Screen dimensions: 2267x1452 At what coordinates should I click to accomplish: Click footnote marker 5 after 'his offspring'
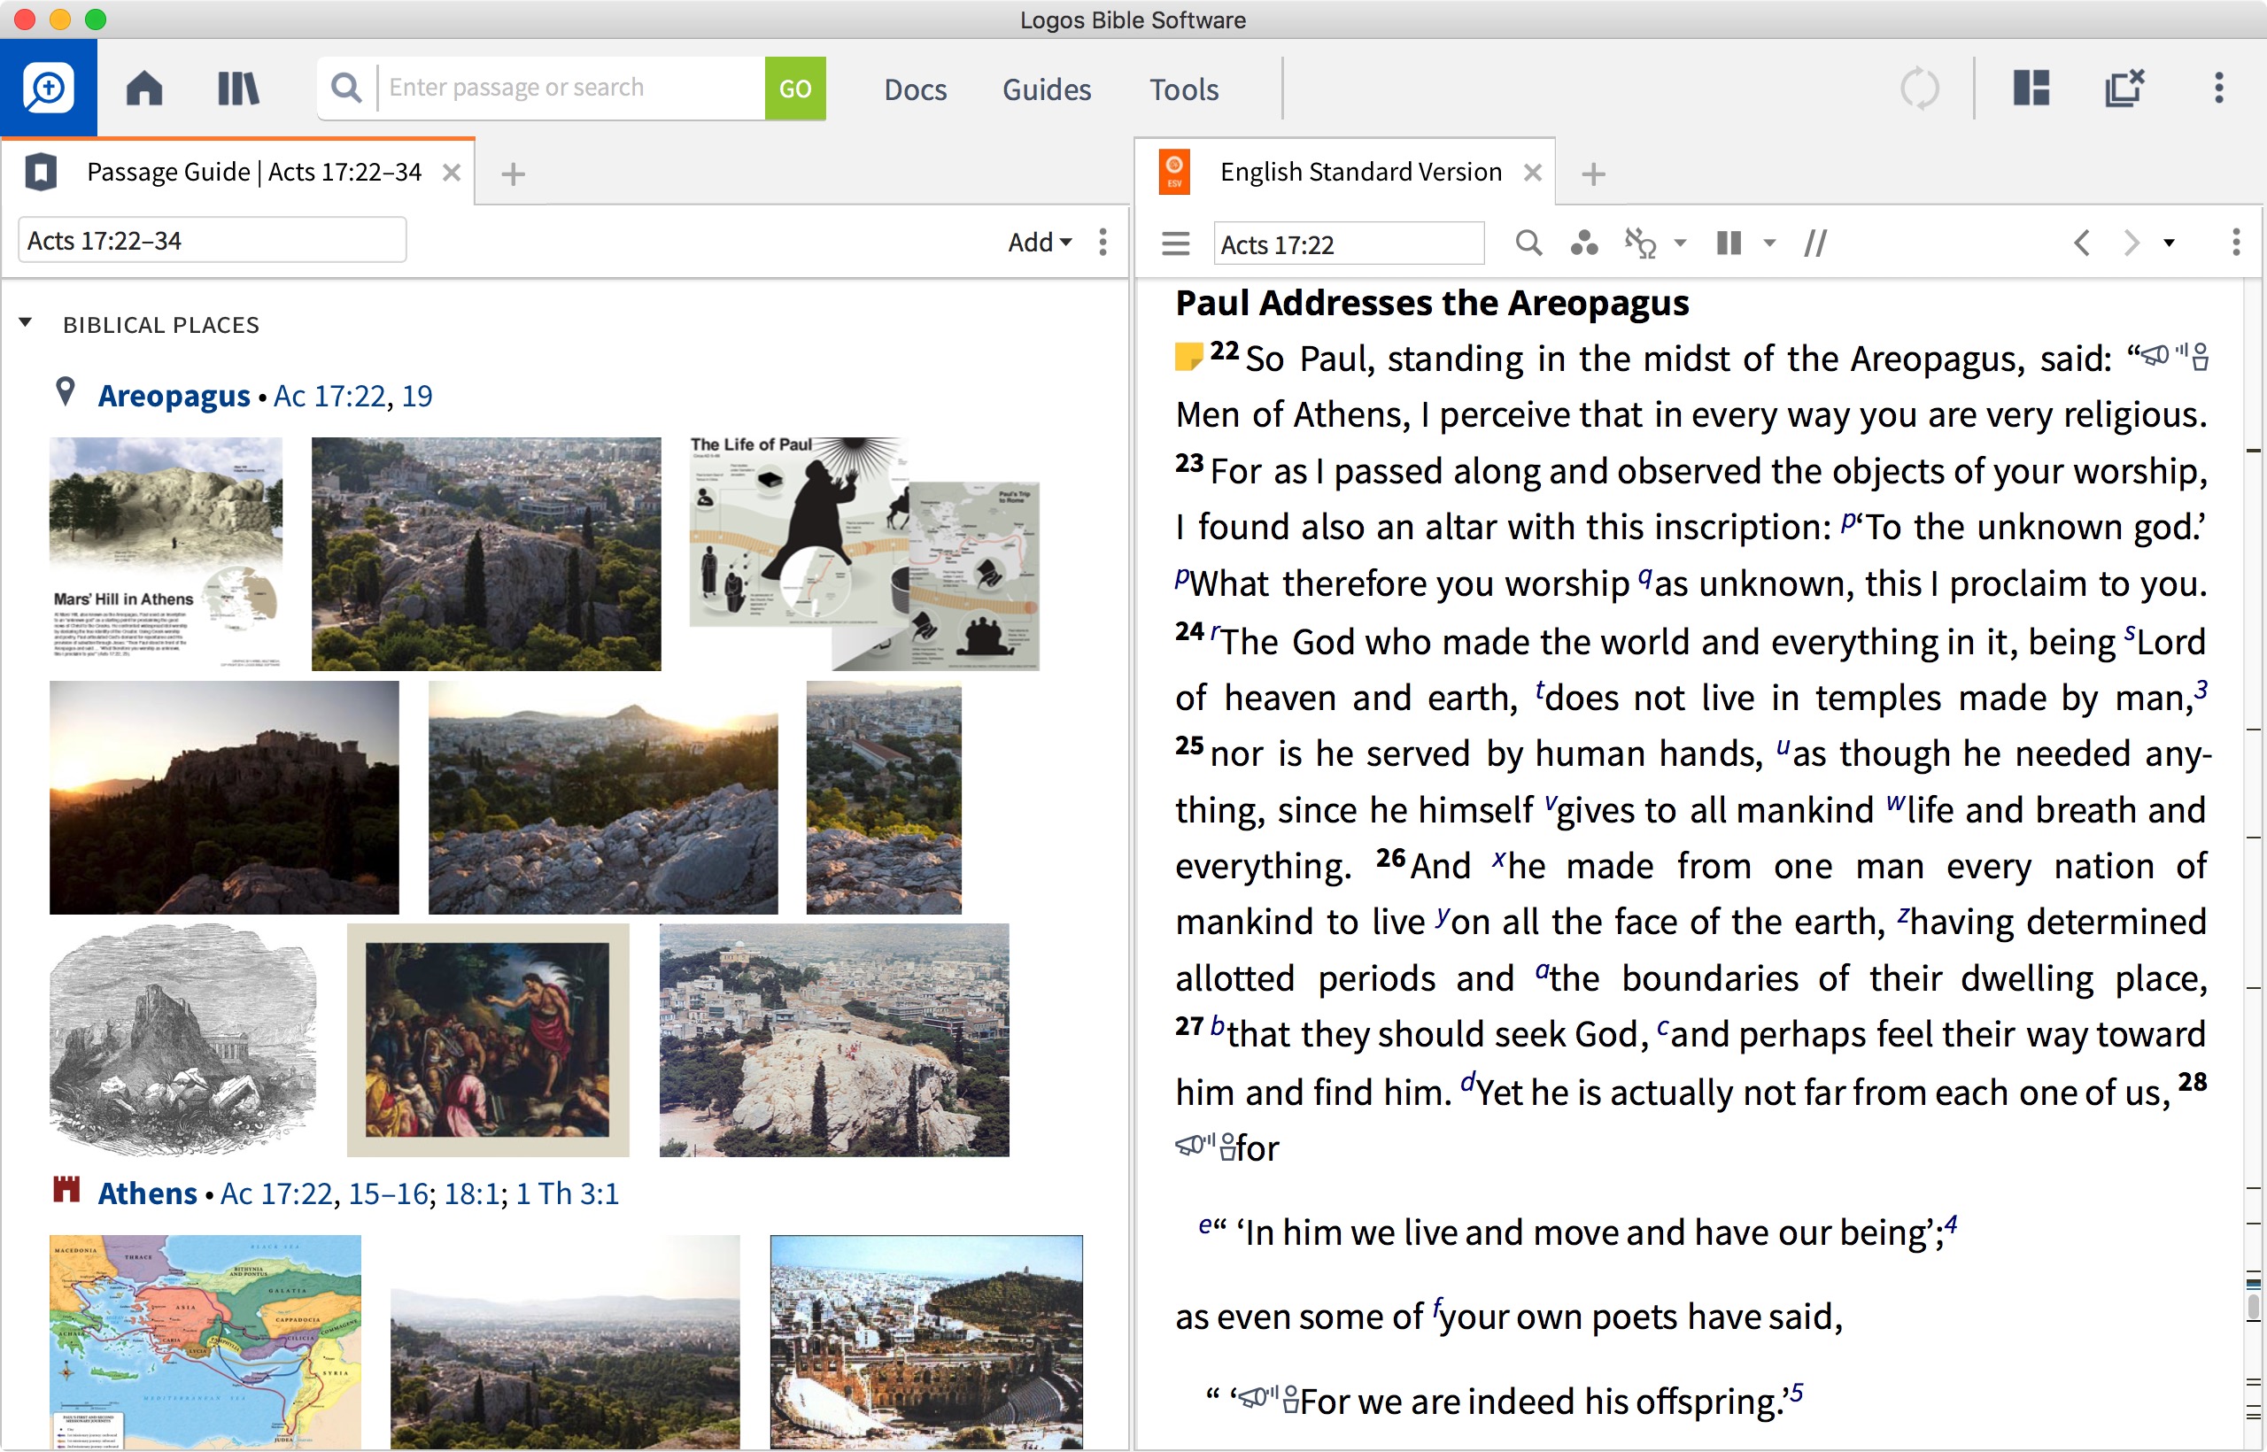pos(1797,1393)
